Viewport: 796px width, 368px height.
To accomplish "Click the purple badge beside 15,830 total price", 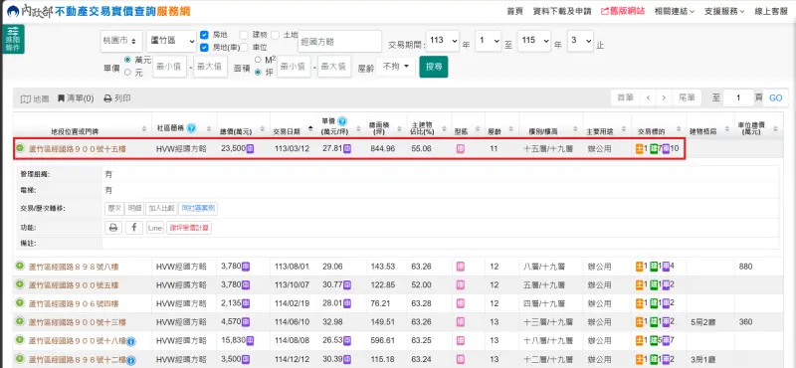I will click(251, 340).
